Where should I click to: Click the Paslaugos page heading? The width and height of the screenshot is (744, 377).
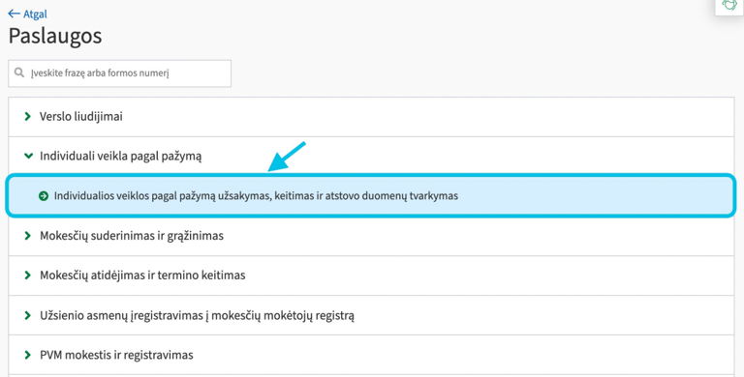click(x=55, y=36)
